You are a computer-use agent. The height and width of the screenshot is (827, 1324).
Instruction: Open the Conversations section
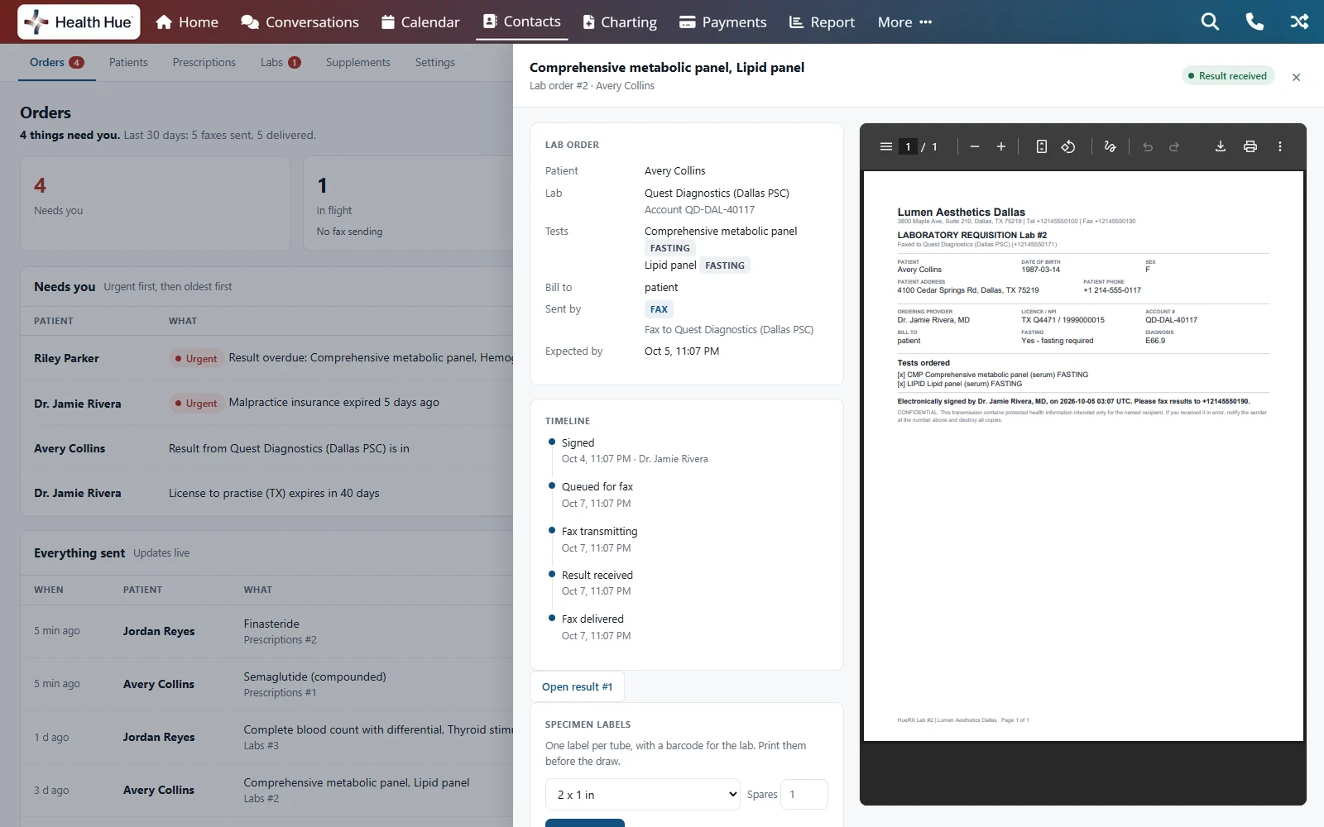pyautogui.click(x=300, y=22)
